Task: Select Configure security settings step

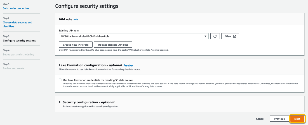Action: [x=19, y=40]
